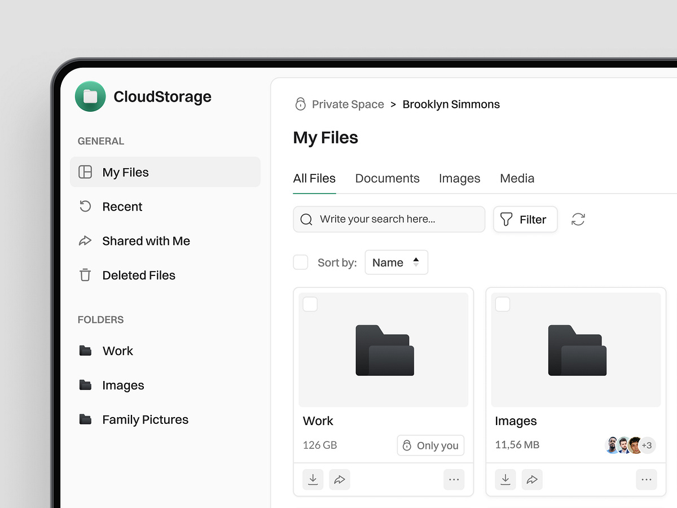Click the GENERAL section label

click(101, 141)
